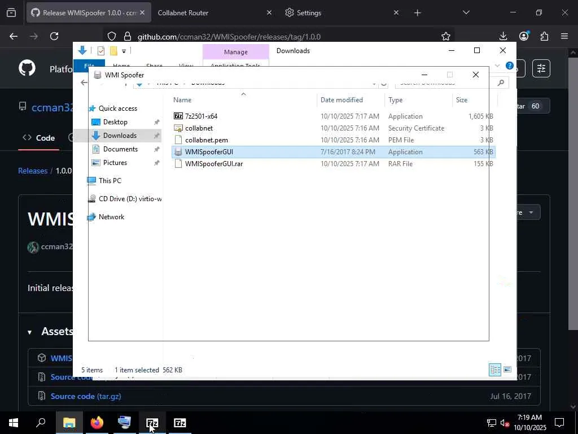Switch to the Settings browser tab
Image resolution: width=578 pixels, height=434 pixels.
309,12
